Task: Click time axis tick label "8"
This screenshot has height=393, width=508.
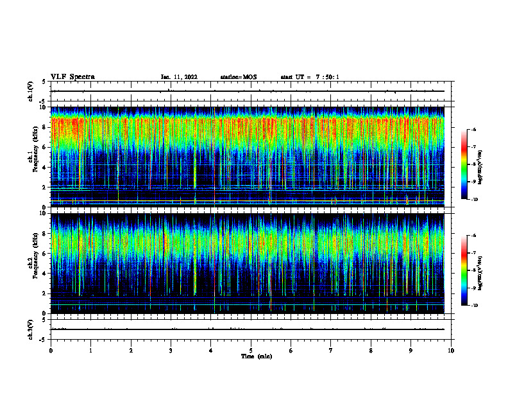Action: point(371,351)
